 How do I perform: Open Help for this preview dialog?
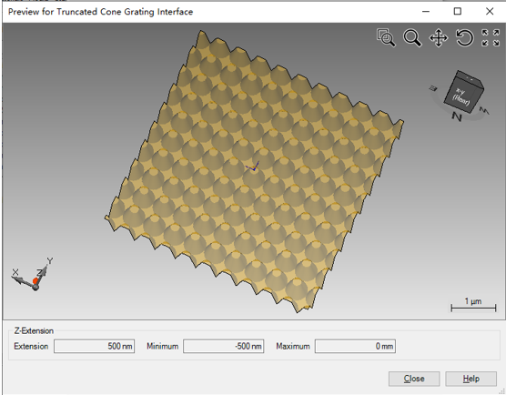pyautogui.click(x=471, y=379)
